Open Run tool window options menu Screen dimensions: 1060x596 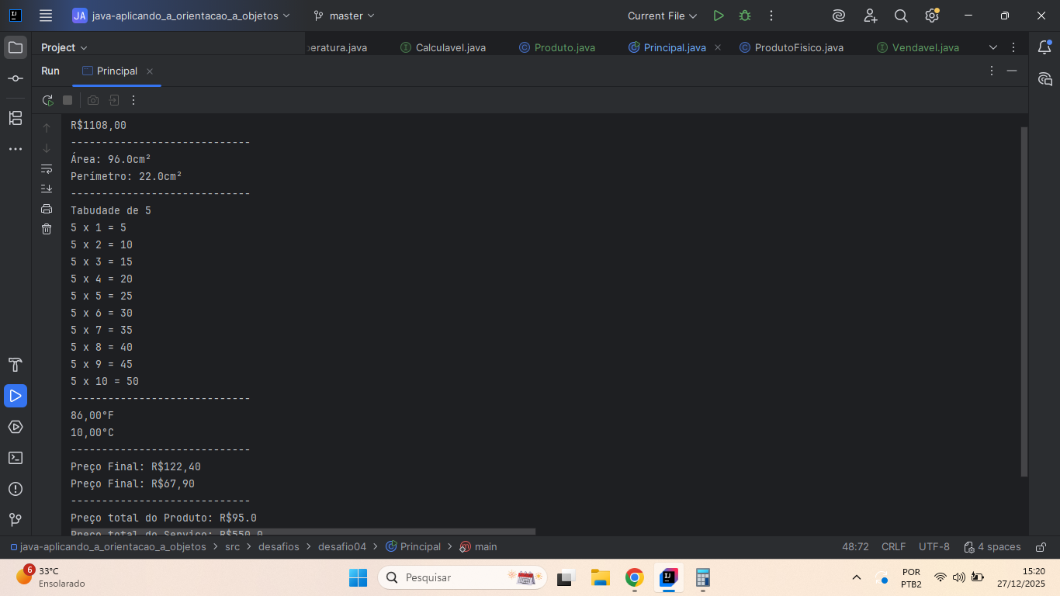(991, 71)
